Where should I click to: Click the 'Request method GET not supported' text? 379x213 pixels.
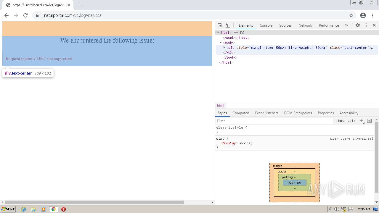coord(39,59)
